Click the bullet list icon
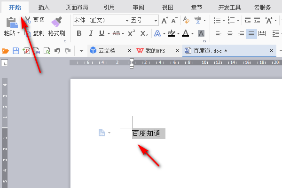The height and width of the screenshot is (188, 282). (x=217, y=20)
